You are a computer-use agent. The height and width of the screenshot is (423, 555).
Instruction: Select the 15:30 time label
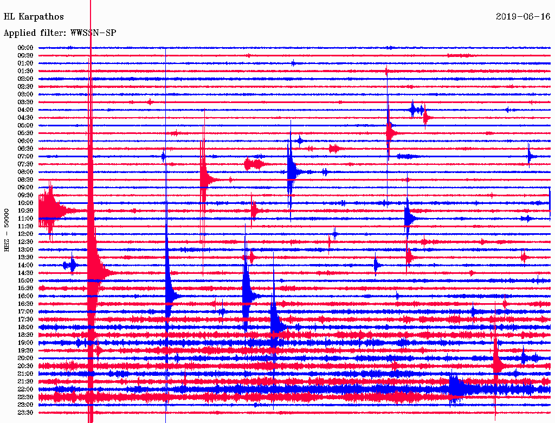(x=25, y=289)
